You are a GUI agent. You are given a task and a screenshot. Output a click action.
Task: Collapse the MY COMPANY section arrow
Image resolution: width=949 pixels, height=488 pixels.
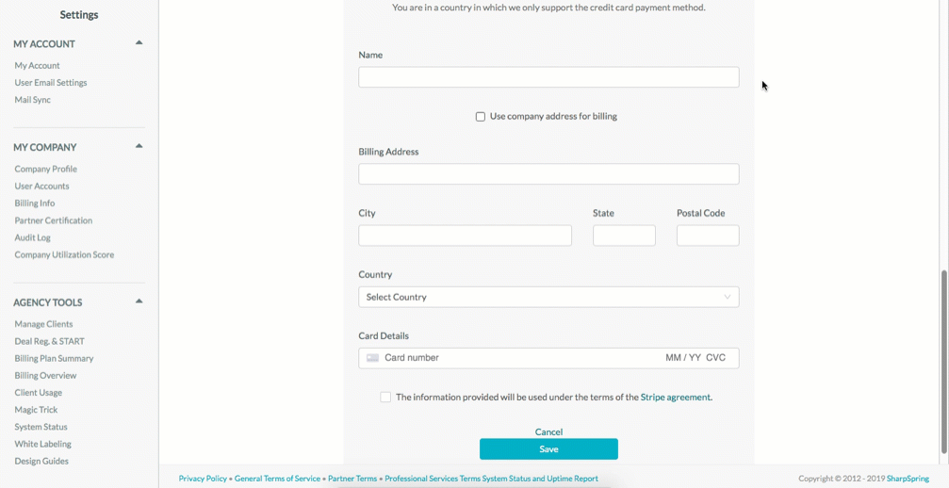pos(139,146)
